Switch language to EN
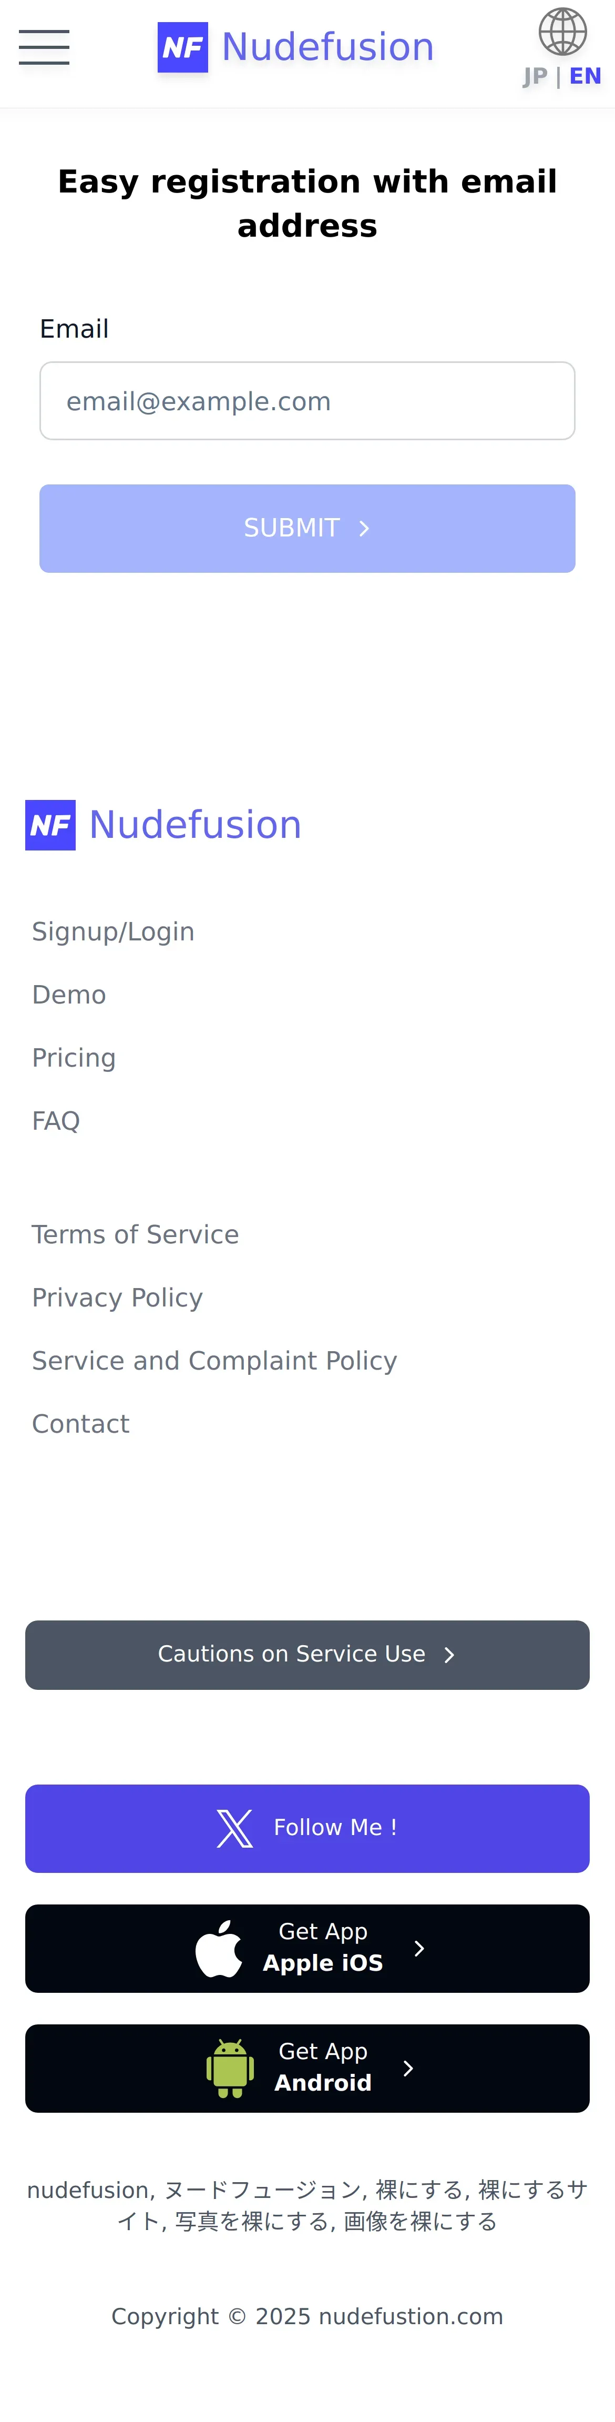Image resolution: width=615 pixels, height=2422 pixels. coord(585,76)
